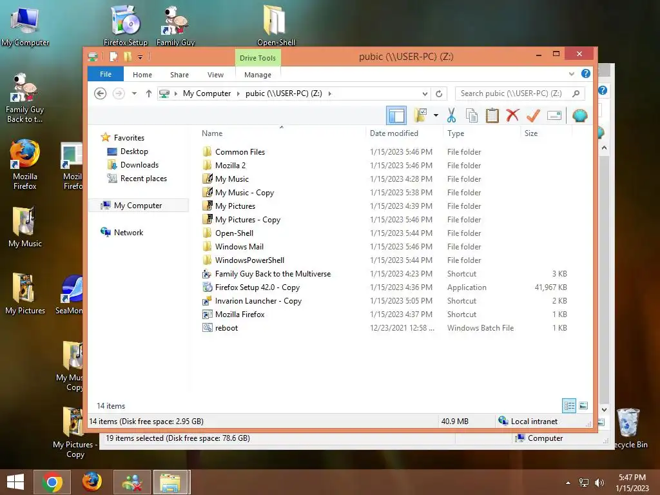
Task: Click the Drive Tools contextual tab
Action: point(258,57)
